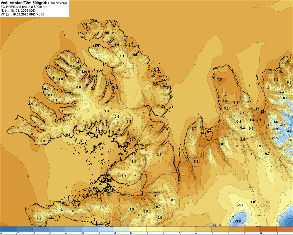293x235 pixels.
Task: Click "EC-HRES spá brúuð á 500m net" line
Action: 24,7
